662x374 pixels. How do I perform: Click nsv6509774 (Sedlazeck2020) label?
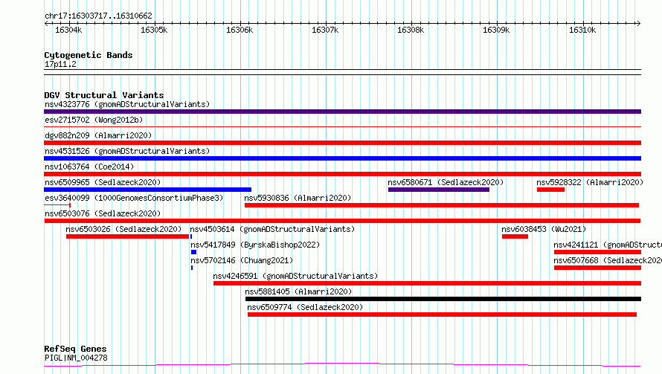click(x=305, y=307)
